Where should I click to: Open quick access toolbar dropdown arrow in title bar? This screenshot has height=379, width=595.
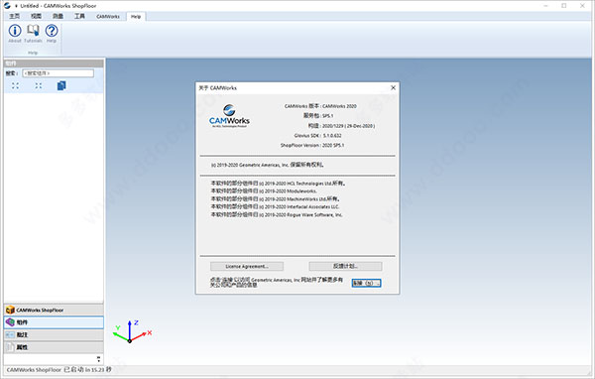click(16, 6)
